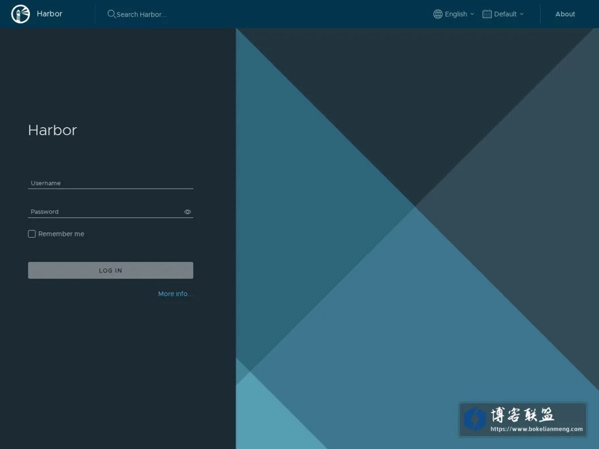
Task: Click the large Harbor heading text
Action: pyautogui.click(x=52, y=130)
